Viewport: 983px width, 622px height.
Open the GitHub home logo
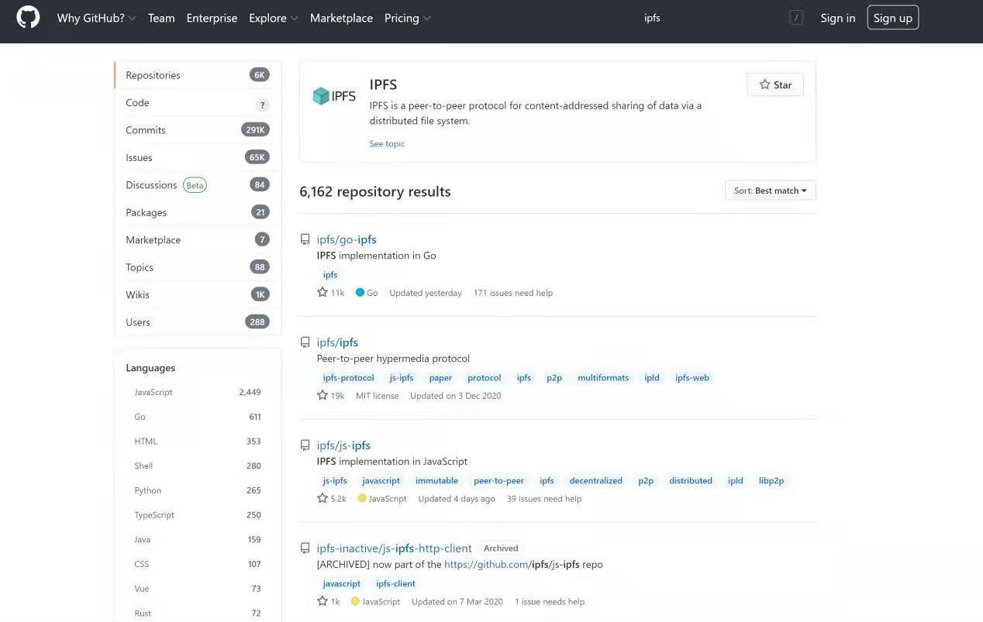point(28,18)
